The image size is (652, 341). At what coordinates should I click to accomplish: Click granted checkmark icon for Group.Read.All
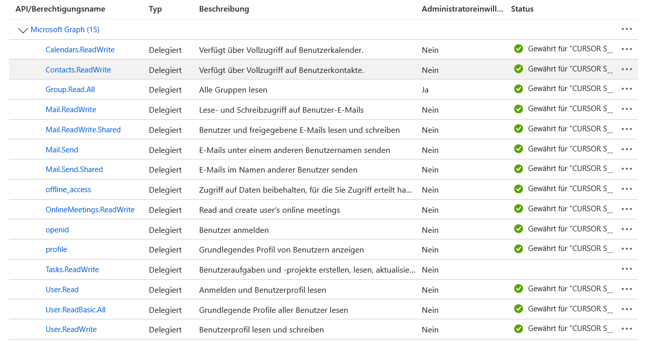pos(518,89)
